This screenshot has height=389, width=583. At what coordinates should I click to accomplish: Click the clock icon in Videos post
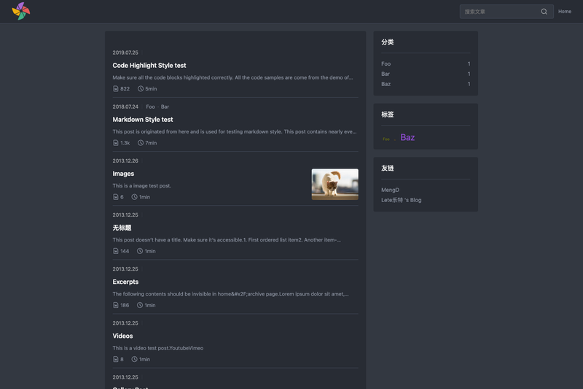click(135, 359)
